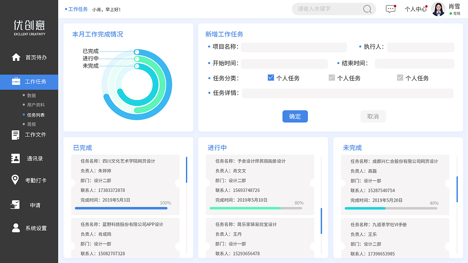Click the 未完成 marker dot on donut chart
The width and height of the screenshot is (468, 263).
click(x=137, y=66)
